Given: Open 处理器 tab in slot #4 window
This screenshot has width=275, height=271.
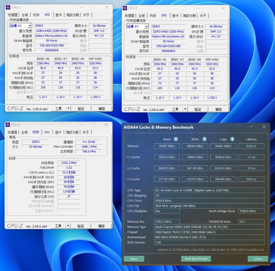Looking at the screenshot, I should 130,16.
